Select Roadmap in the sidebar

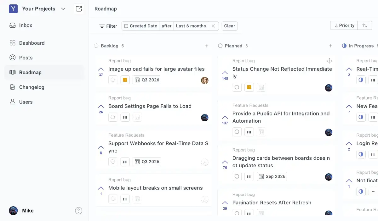(x=44, y=72)
